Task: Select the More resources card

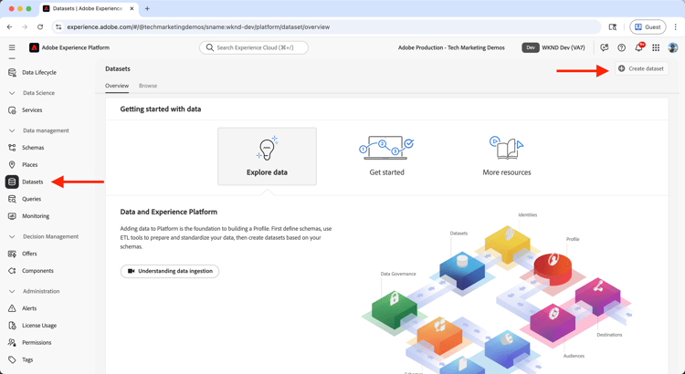Action: [x=507, y=156]
